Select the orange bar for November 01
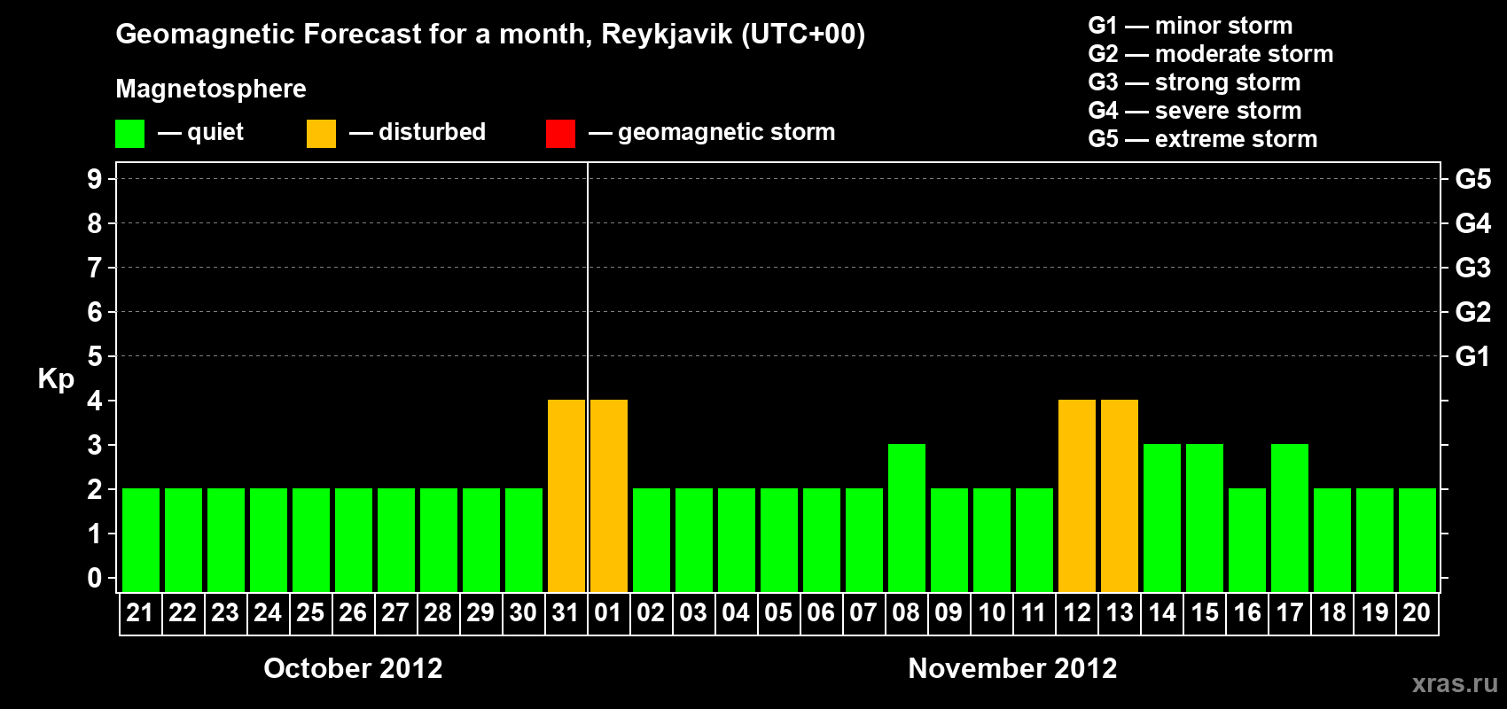 click(609, 496)
